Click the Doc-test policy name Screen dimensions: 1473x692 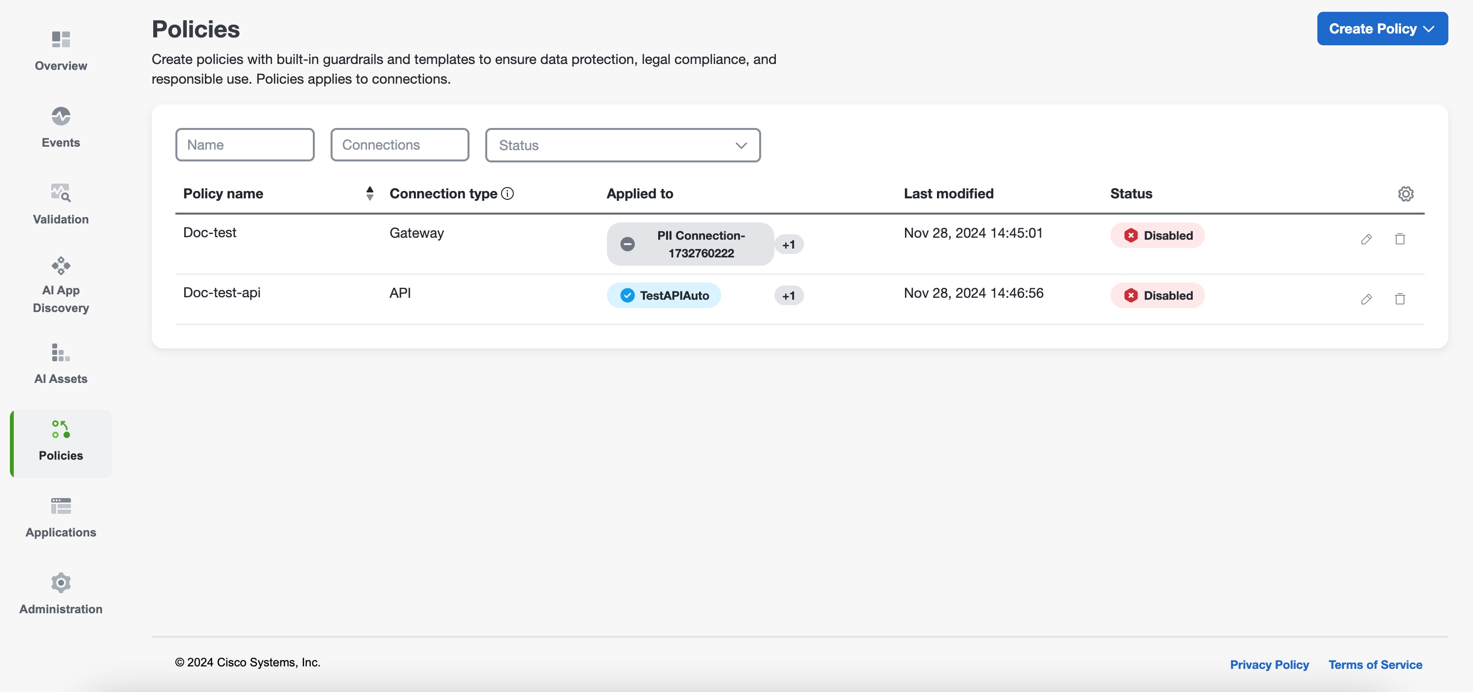pos(209,233)
